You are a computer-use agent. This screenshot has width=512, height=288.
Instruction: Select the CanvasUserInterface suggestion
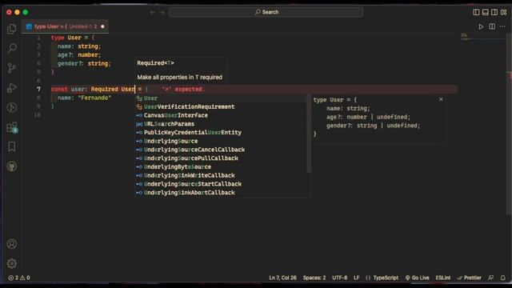[x=222, y=115]
